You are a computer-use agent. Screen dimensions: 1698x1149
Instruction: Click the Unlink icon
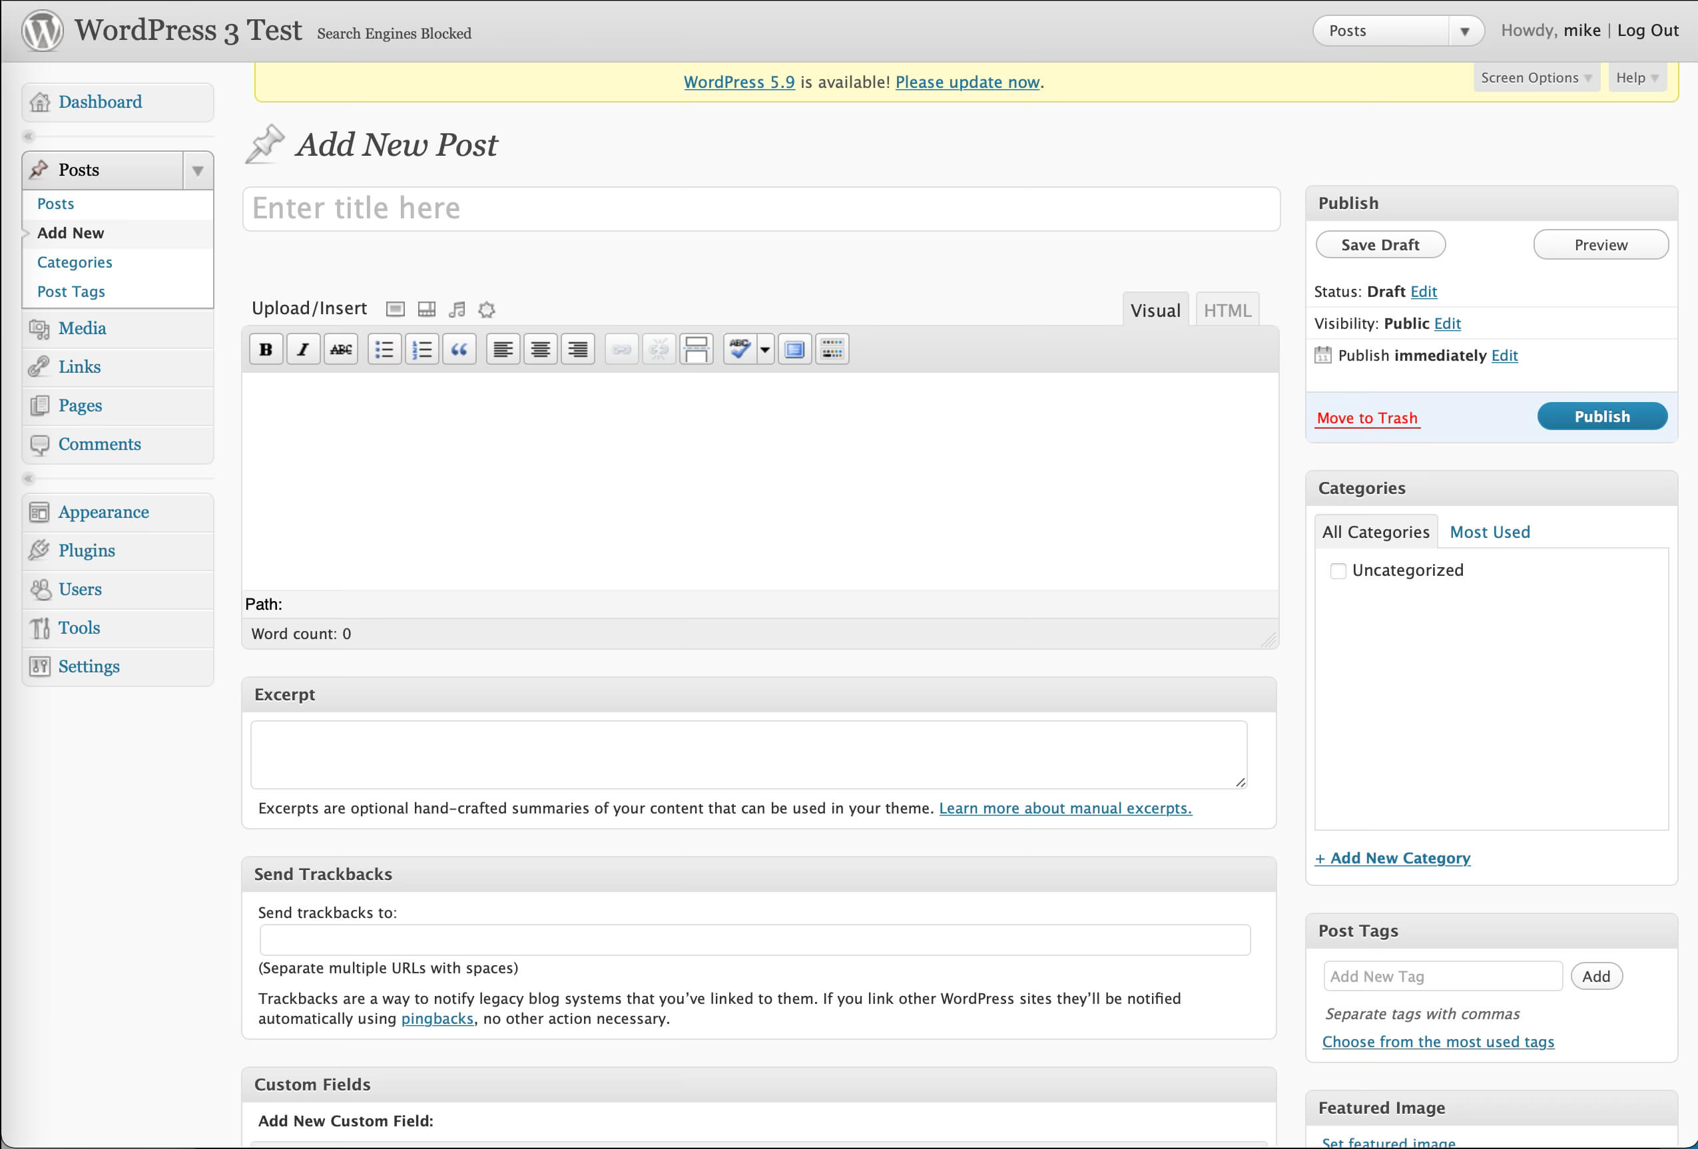[x=659, y=349]
